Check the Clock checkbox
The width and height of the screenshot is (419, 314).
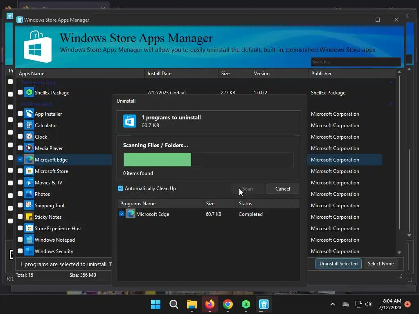click(x=20, y=137)
